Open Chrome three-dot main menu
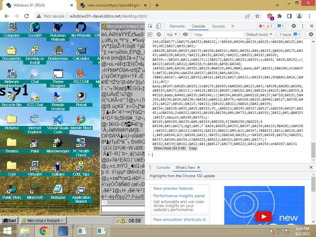 [x=309, y=16]
